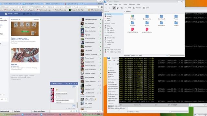Open File menu in front Dolphin
The image size is (207, 116).
(x=106, y=4)
